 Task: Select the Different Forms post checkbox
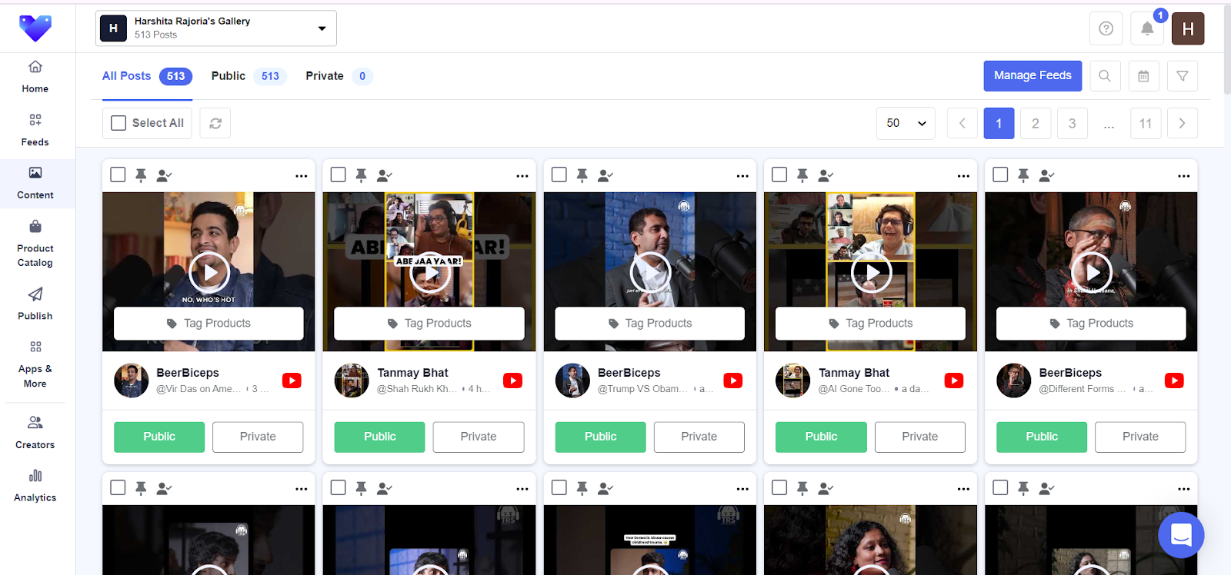point(1000,174)
